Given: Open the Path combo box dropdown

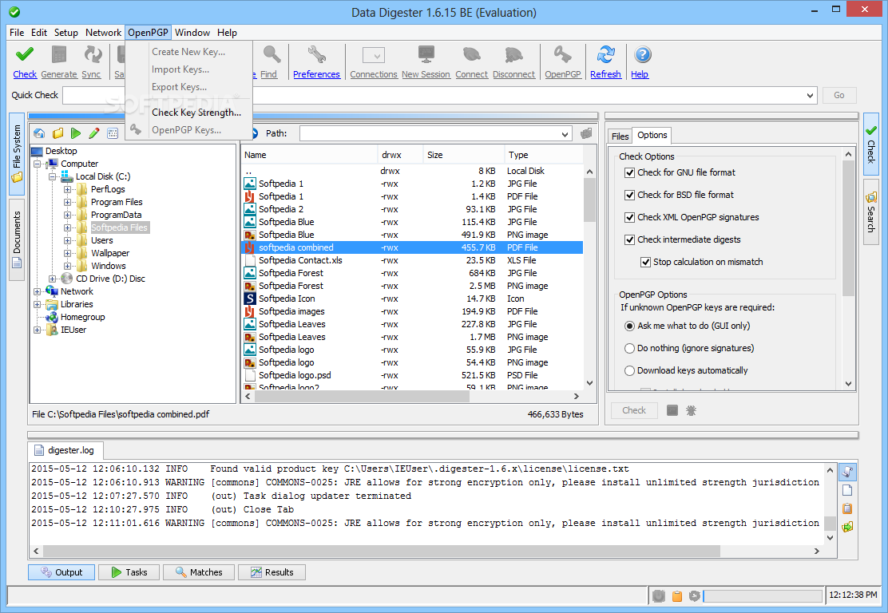Looking at the screenshot, I should click(x=565, y=134).
